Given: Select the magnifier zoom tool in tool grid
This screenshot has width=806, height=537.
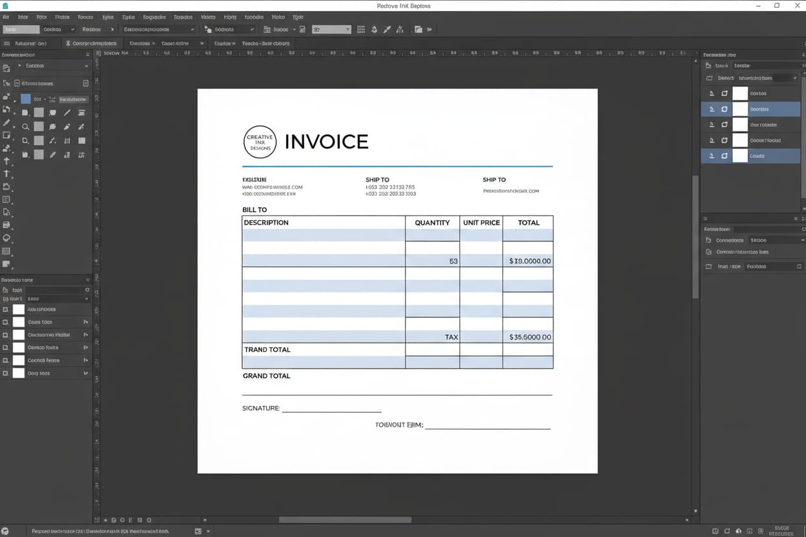Looking at the screenshot, I should tap(25, 127).
